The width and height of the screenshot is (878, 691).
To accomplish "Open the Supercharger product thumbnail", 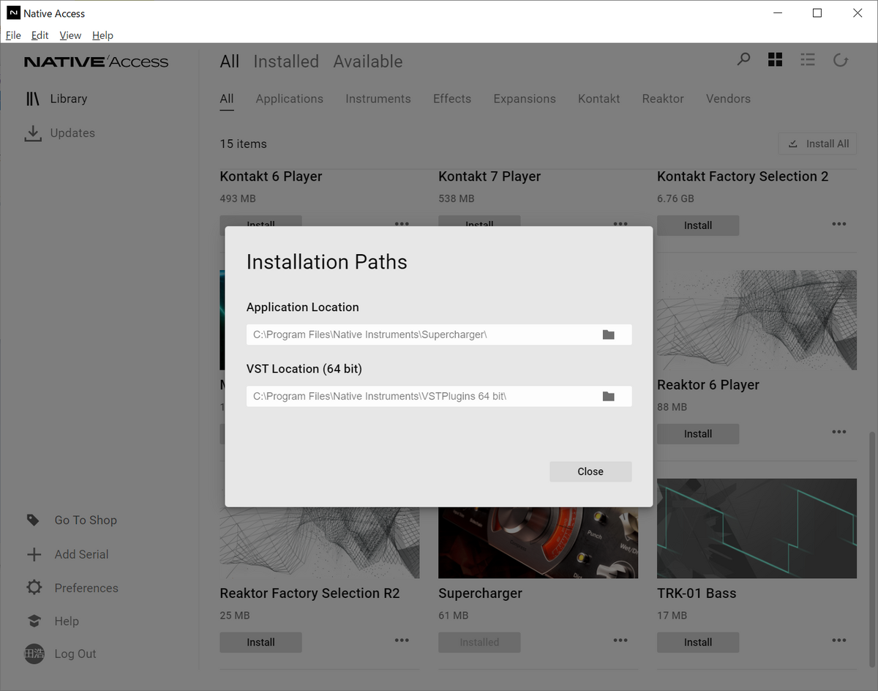I will click(x=538, y=542).
